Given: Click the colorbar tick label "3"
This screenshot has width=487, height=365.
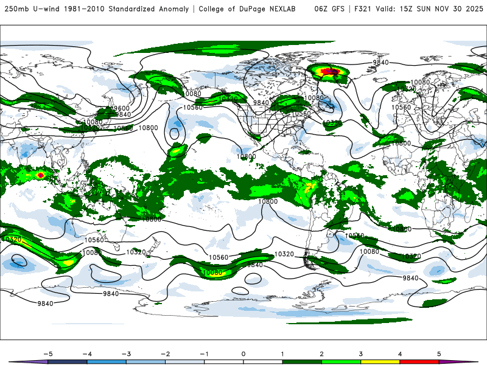Looking at the screenshot, I should tap(360, 354).
